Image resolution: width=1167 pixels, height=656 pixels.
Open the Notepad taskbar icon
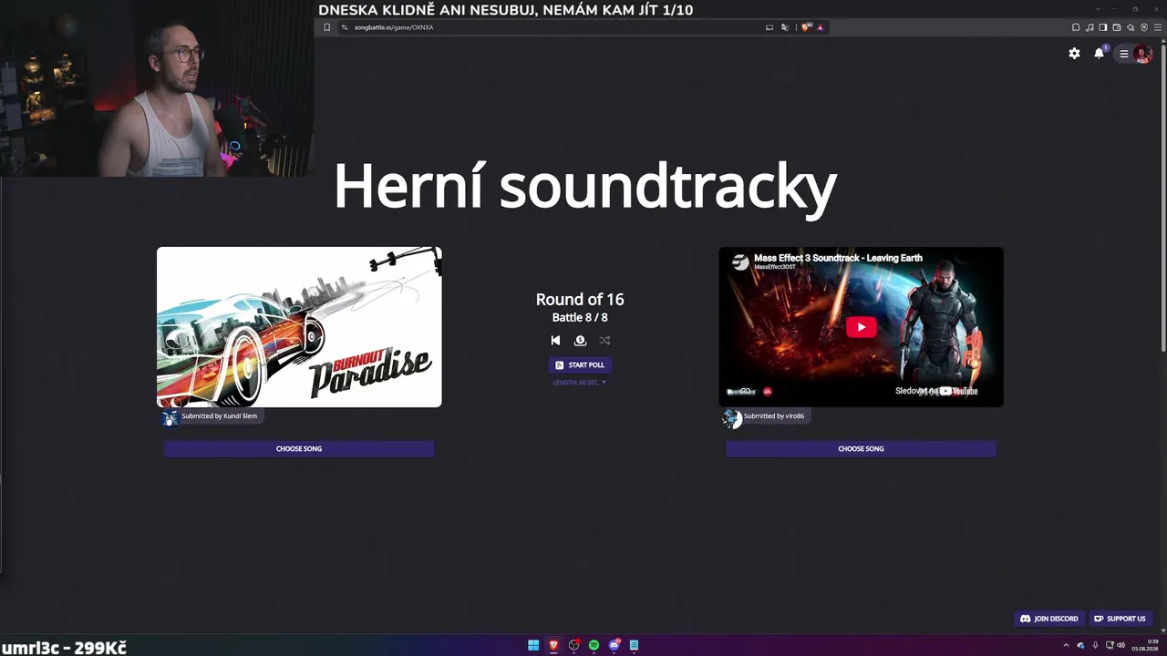(634, 645)
